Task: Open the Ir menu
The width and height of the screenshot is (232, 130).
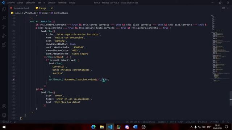Action: point(44,3)
